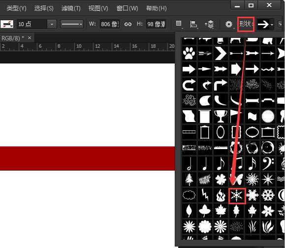Screen dimensions: 285x248
Task: Pick the pine tree shape
Action: click(189, 180)
